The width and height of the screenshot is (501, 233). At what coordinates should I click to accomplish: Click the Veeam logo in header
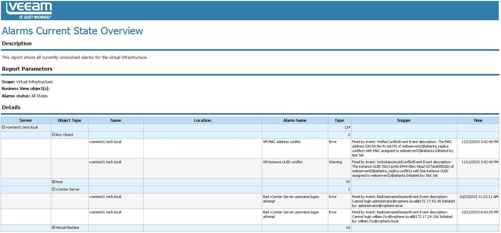click(x=29, y=11)
